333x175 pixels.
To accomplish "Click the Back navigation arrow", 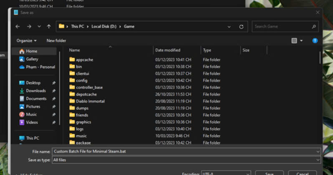I will [x=18, y=26].
